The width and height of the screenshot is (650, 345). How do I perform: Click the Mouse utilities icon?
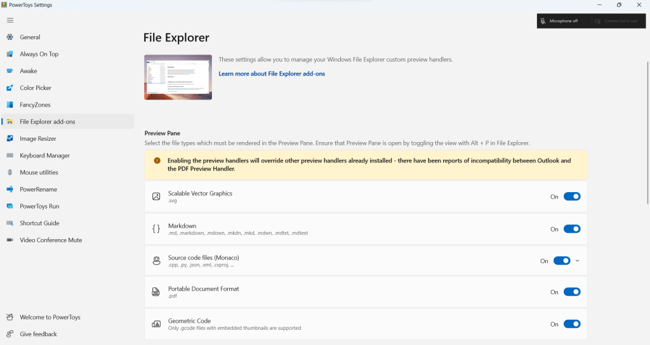[x=10, y=172]
